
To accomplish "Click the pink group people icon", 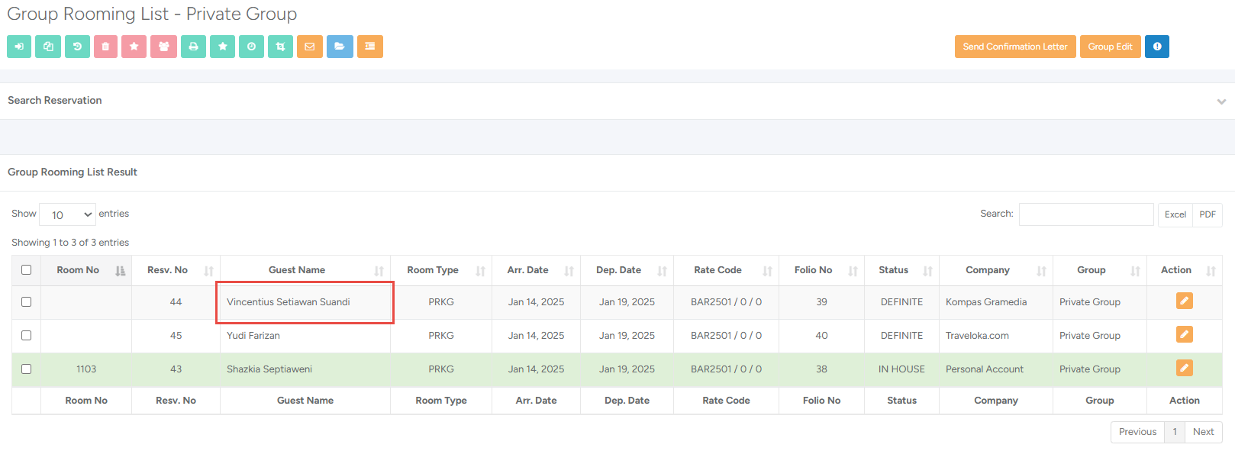I will click(163, 47).
